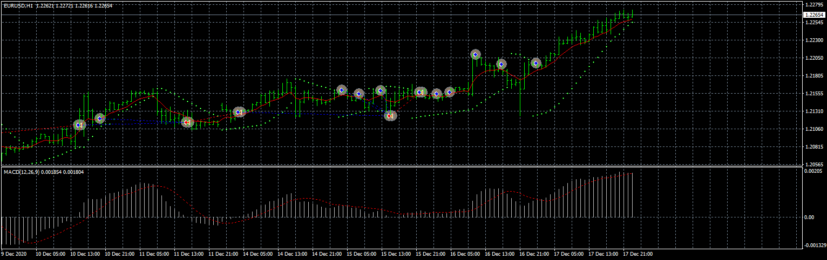Click the 11 Dec 05:00 time label
The image size is (827, 260).
coord(154,253)
